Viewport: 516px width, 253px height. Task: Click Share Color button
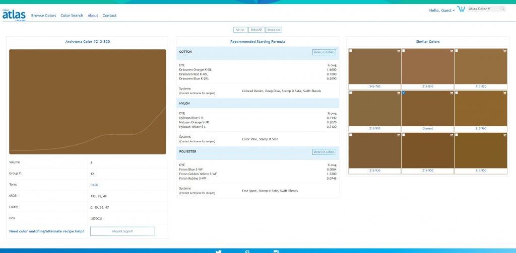274,30
